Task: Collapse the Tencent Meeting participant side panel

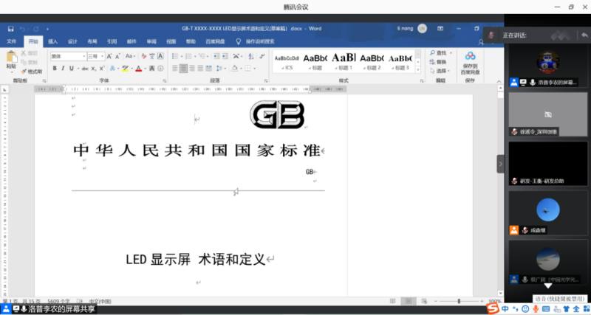Action: 501,164
